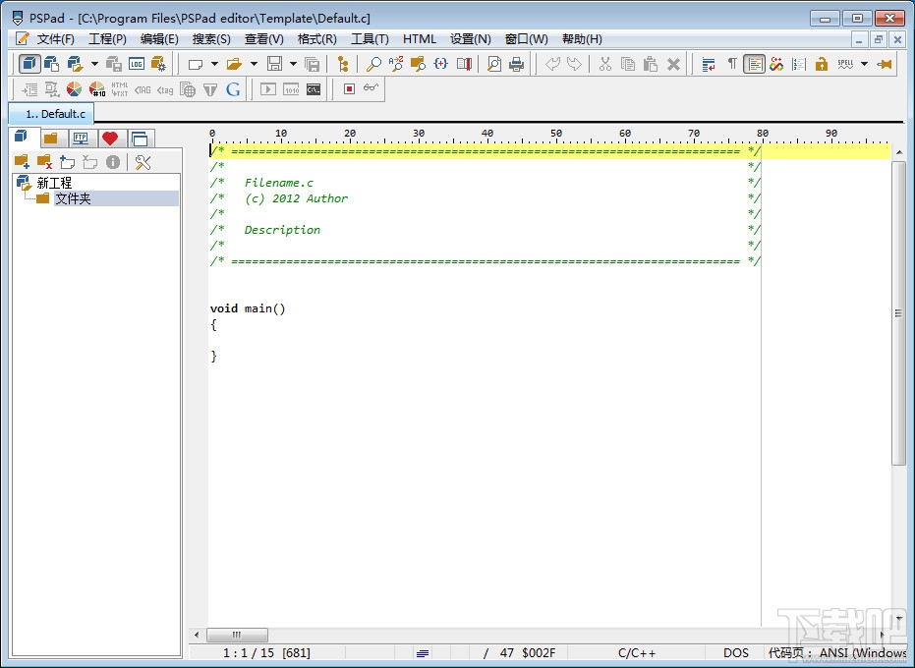The image size is (915, 668).
Task: Open the command prompt console icon
Action: (314, 89)
